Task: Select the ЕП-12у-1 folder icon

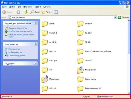Action: [45, 61]
